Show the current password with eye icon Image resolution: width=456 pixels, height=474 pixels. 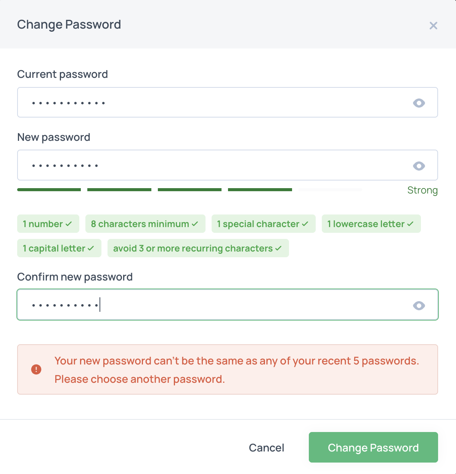click(x=419, y=103)
